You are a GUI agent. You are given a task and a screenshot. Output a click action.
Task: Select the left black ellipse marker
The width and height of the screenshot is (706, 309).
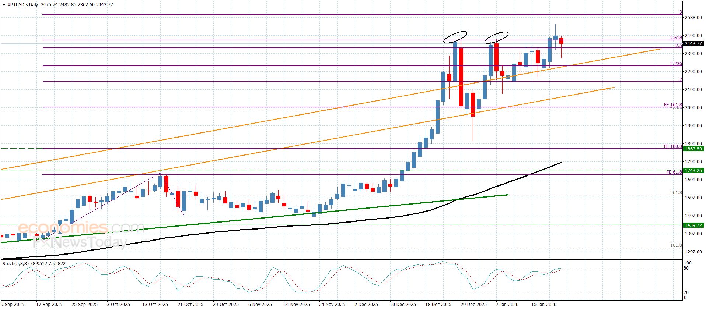pos(455,36)
